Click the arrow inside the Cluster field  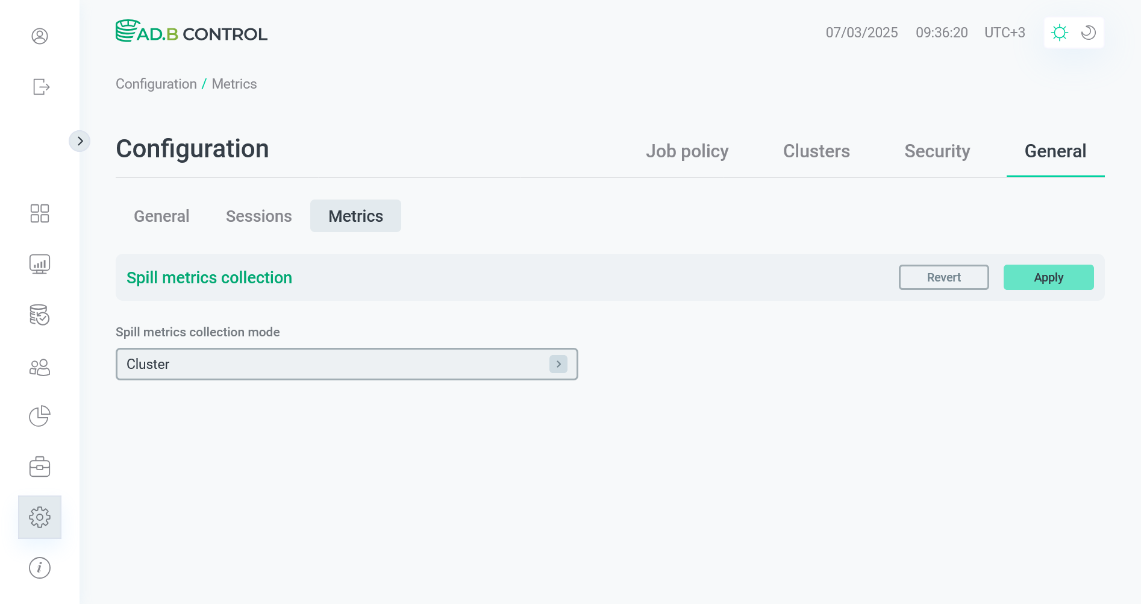[558, 364]
